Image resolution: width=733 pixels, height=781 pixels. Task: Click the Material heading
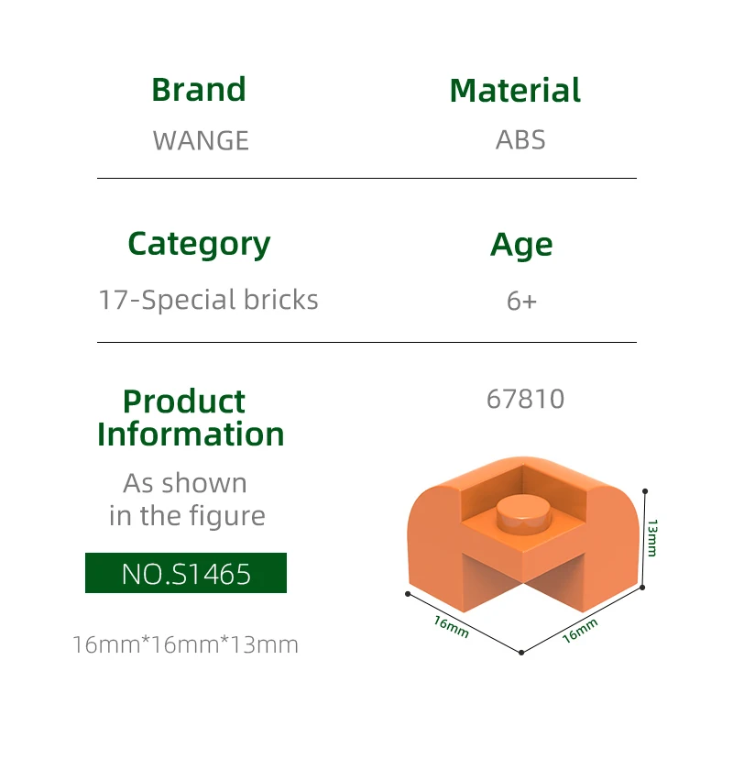pyautogui.click(x=515, y=91)
